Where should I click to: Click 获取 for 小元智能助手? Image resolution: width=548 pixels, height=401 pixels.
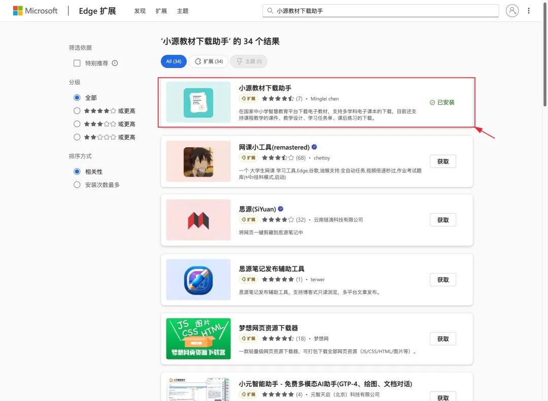click(x=443, y=397)
